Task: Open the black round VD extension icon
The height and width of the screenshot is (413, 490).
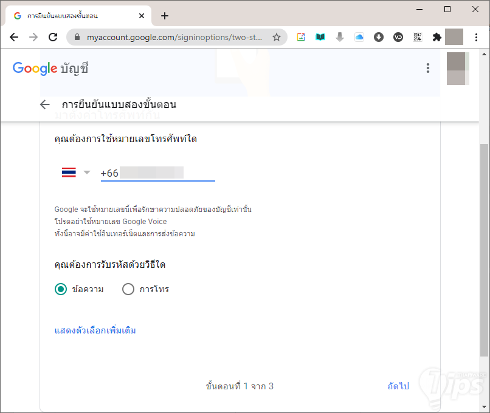Action: tap(398, 37)
